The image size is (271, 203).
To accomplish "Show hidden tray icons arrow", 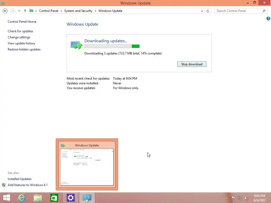I will click(x=227, y=198).
